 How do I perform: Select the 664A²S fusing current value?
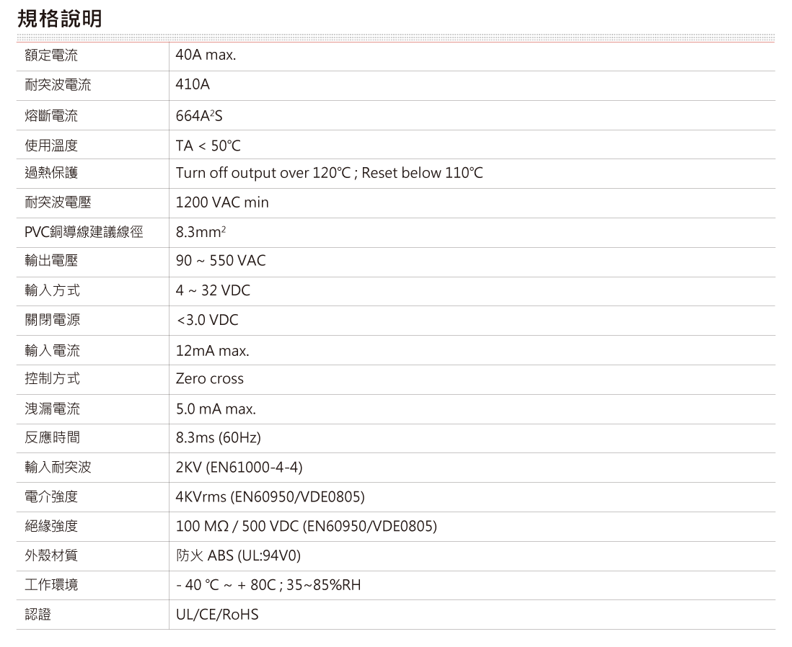(x=199, y=115)
